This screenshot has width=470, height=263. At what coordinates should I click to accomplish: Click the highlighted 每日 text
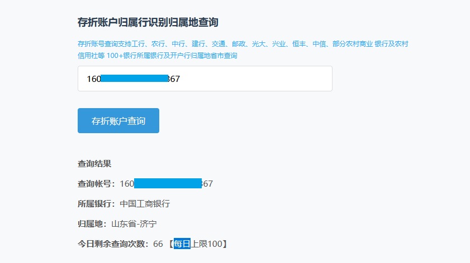click(x=182, y=244)
